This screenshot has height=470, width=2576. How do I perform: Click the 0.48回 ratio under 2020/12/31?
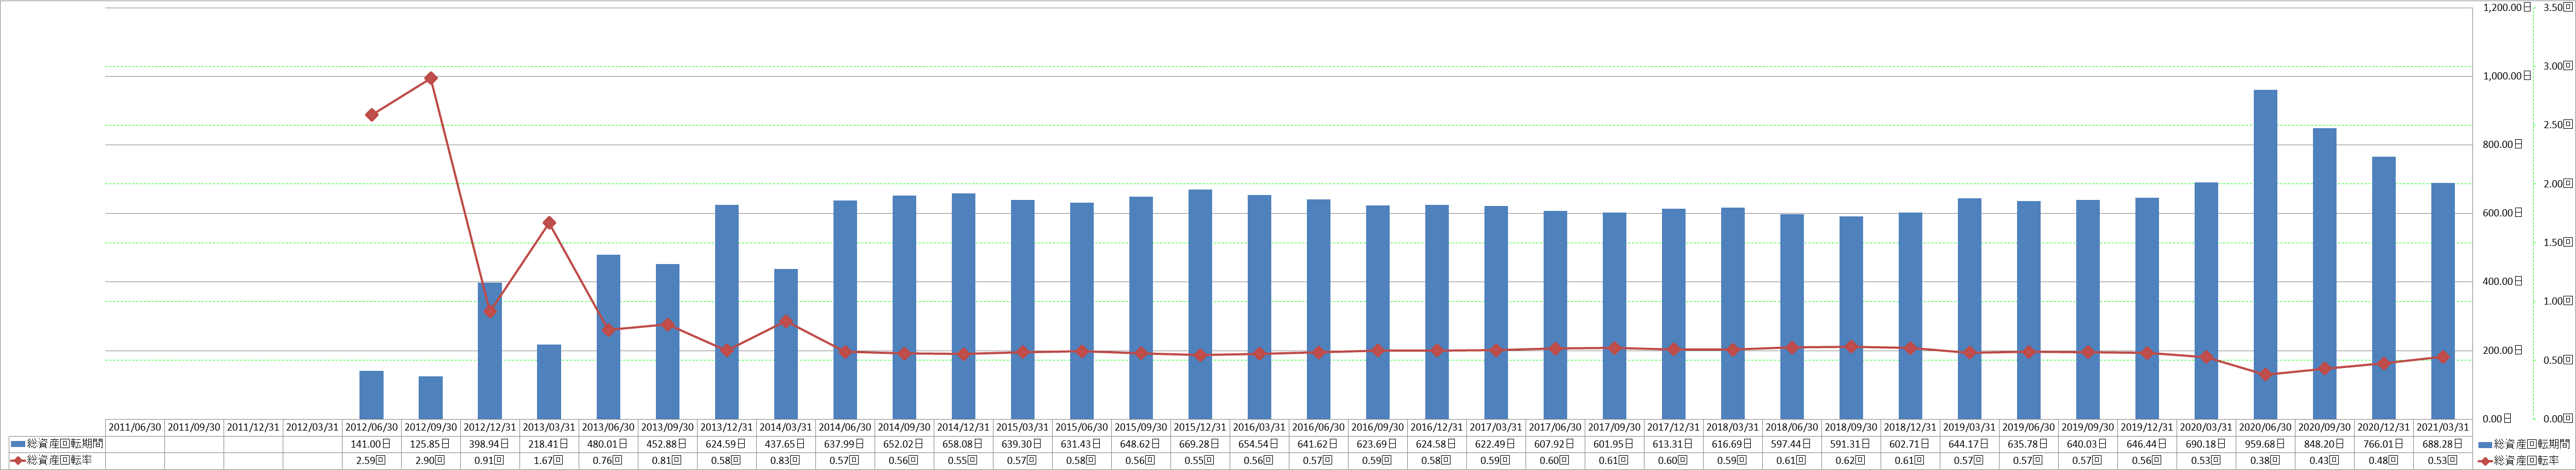pos(2384,460)
